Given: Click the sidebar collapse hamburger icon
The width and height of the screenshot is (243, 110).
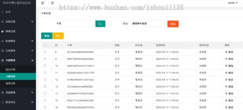Looking at the screenshot, I should point(43,3).
